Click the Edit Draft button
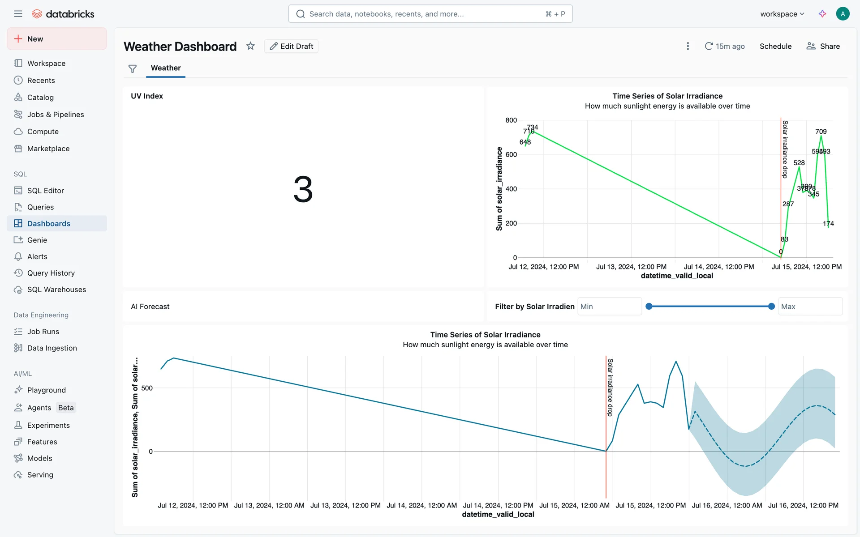Viewport: 860px width, 537px height. 291,46
